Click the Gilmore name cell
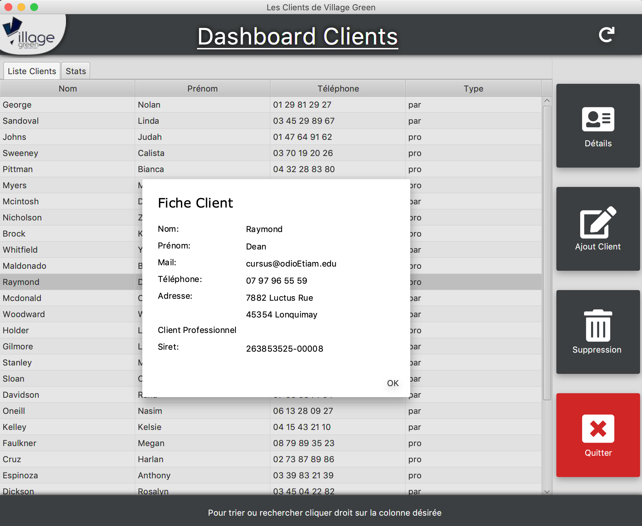This screenshot has width=642, height=526. tap(67, 346)
